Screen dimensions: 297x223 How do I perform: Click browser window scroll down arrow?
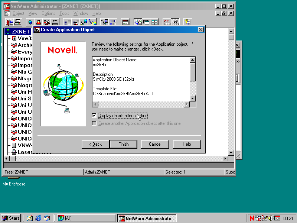tap(231, 152)
